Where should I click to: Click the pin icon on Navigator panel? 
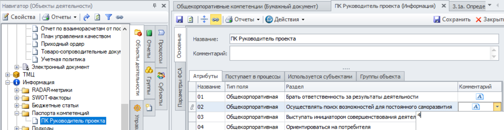pos(155,6)
